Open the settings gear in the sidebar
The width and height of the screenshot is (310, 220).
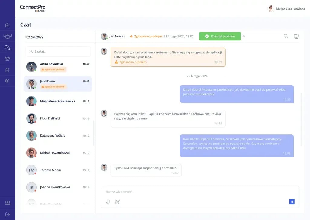7,81
